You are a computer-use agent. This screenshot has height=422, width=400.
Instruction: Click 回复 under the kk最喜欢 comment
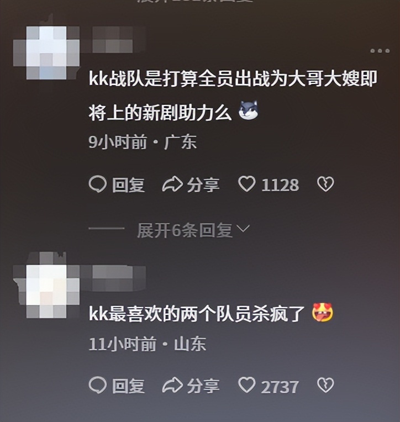click(x=128, y=386)
